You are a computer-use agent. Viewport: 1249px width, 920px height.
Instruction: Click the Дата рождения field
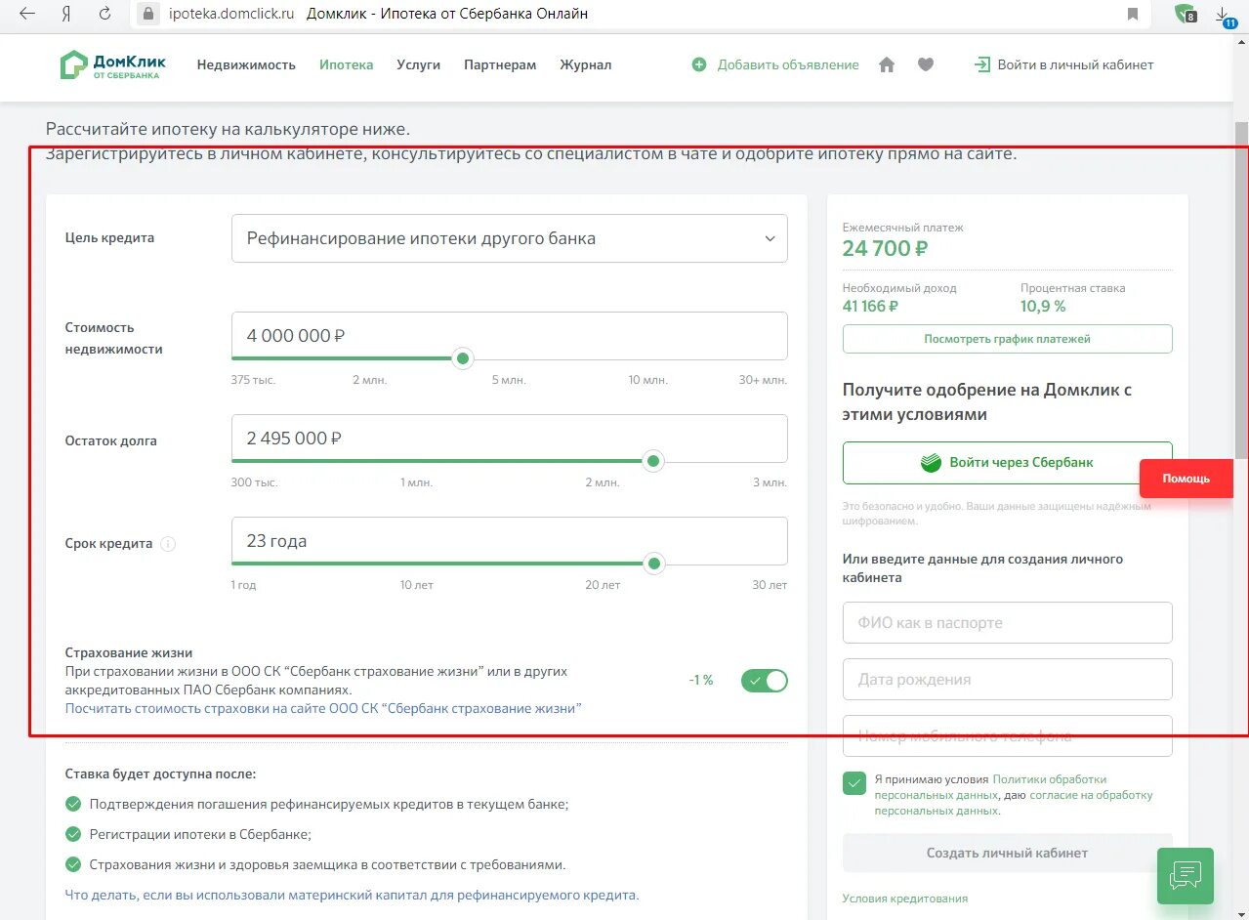1008,679
